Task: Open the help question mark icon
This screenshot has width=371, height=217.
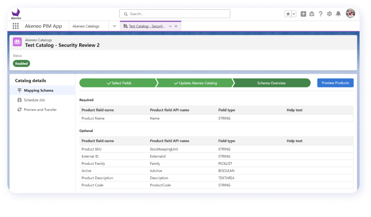Action: tap(321, 14)
